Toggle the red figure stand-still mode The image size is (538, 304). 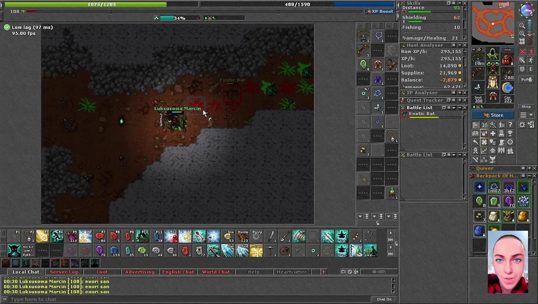coord(531,51)
